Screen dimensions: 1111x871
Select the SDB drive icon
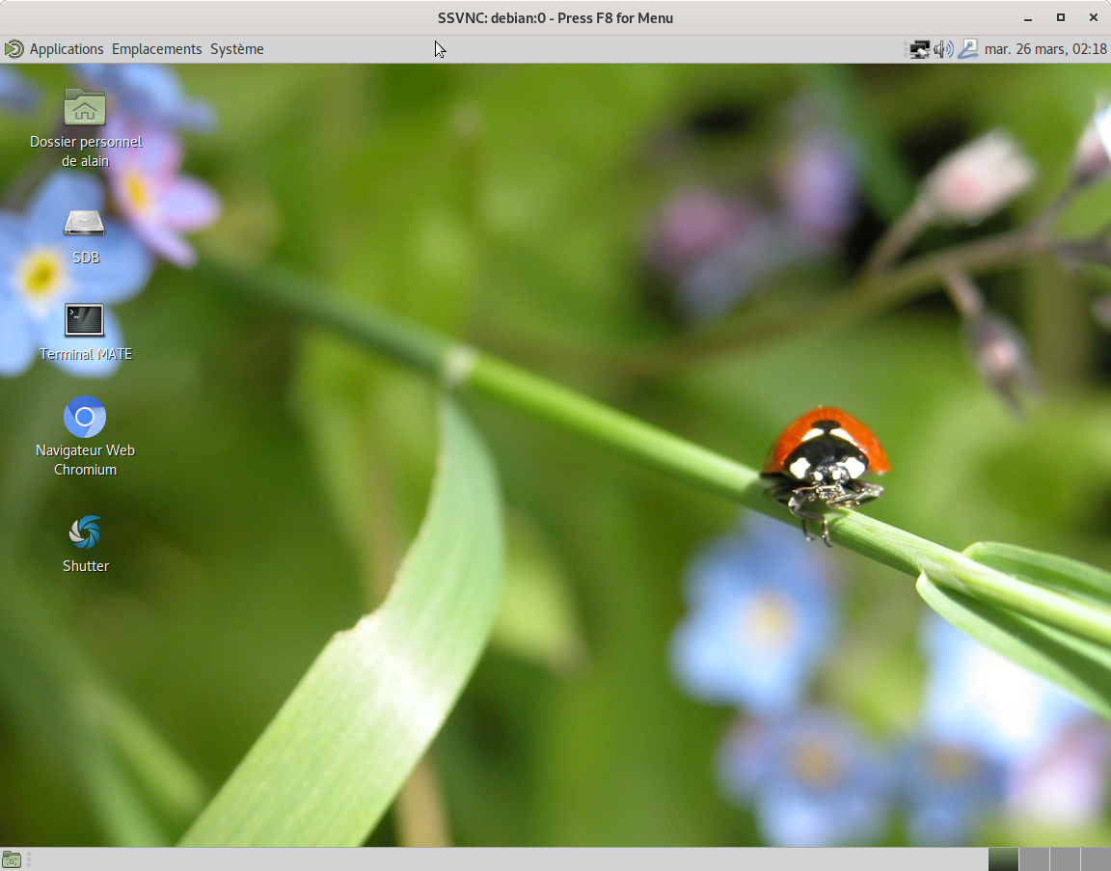click(x=85, y=223)
